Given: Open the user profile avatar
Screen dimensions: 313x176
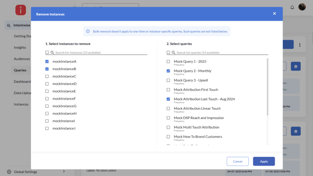Looking at the screenshot, I should pyautogui.click(x=302, y=7).
